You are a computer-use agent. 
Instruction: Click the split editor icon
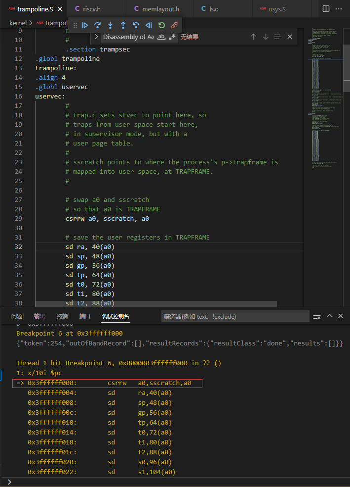326,9
